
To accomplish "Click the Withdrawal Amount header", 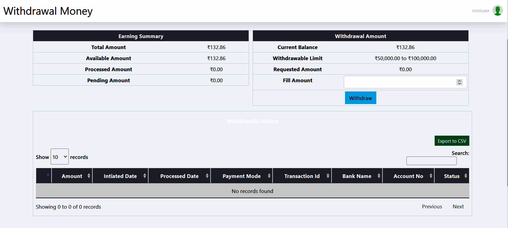I will coord(360,36).
